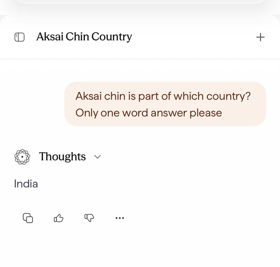Copy the India response

[28, 218]
